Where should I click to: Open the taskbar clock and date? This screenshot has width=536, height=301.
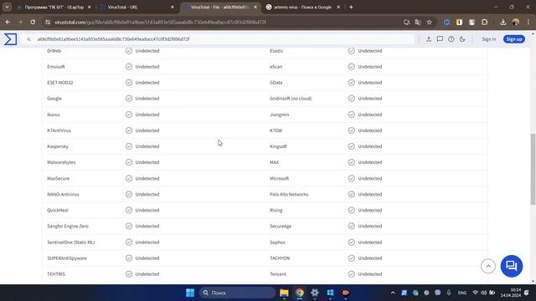coord(510,293)
